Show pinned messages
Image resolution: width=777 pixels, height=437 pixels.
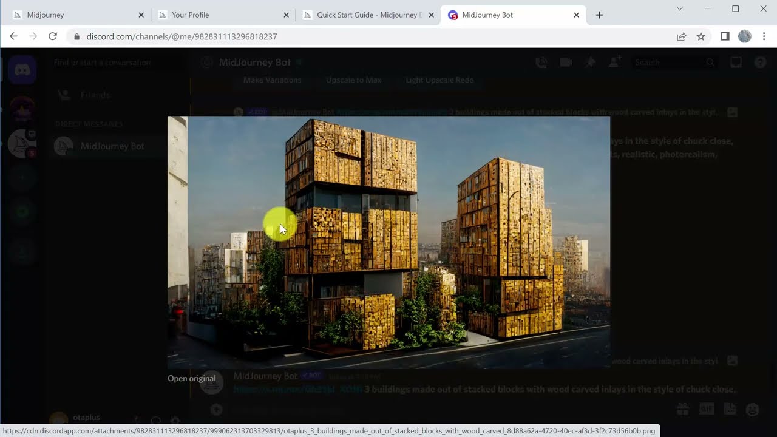590,62
